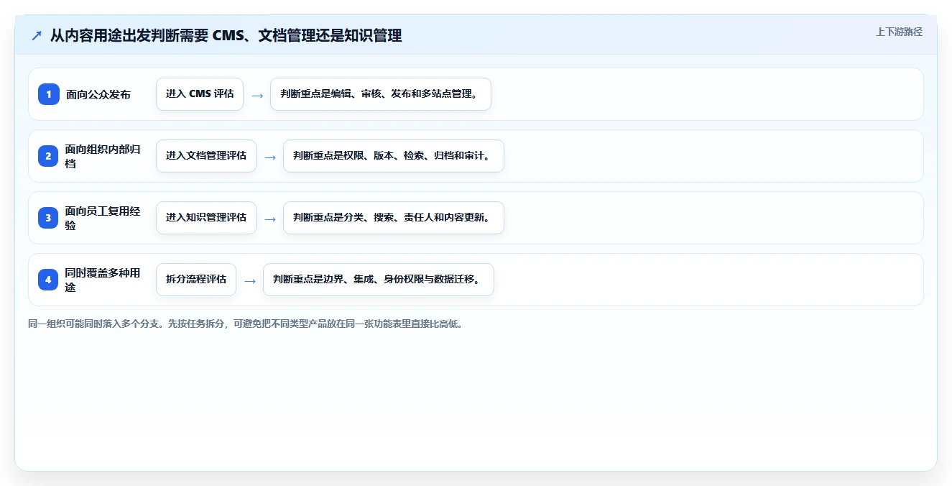Click the number 3 badge for 面向员工复用经验
The image size is (952, 486).
coord(49,218)
